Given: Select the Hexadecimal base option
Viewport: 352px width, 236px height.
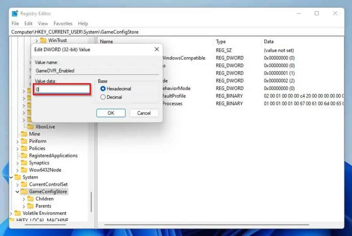Looking at the screenshot, I should (x=103, y=88).
